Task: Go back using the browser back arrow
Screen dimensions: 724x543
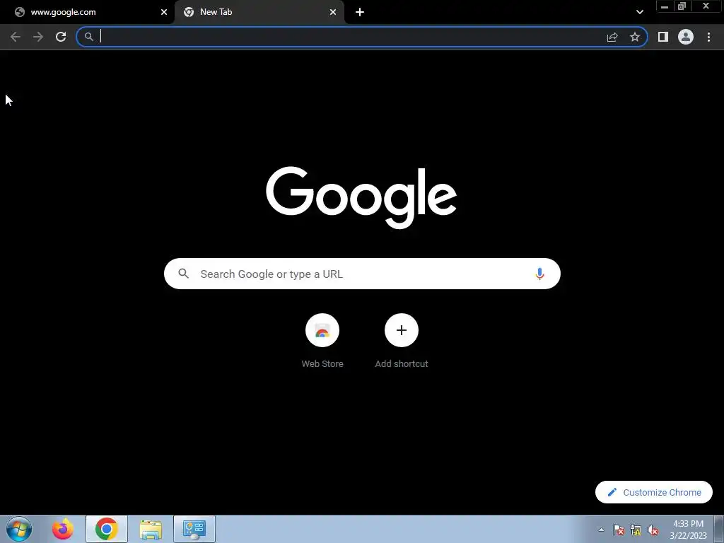Action: (16, 37)
